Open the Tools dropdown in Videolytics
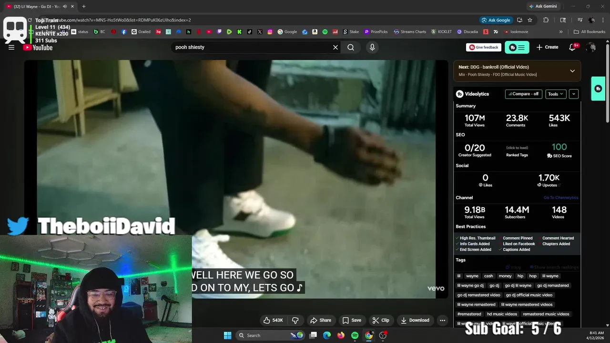 coord(556,94)
